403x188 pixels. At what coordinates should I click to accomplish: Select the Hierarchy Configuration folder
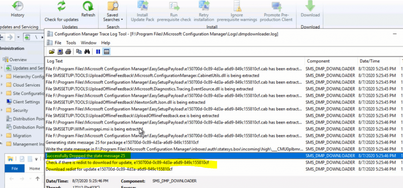[x=28, y=77]
